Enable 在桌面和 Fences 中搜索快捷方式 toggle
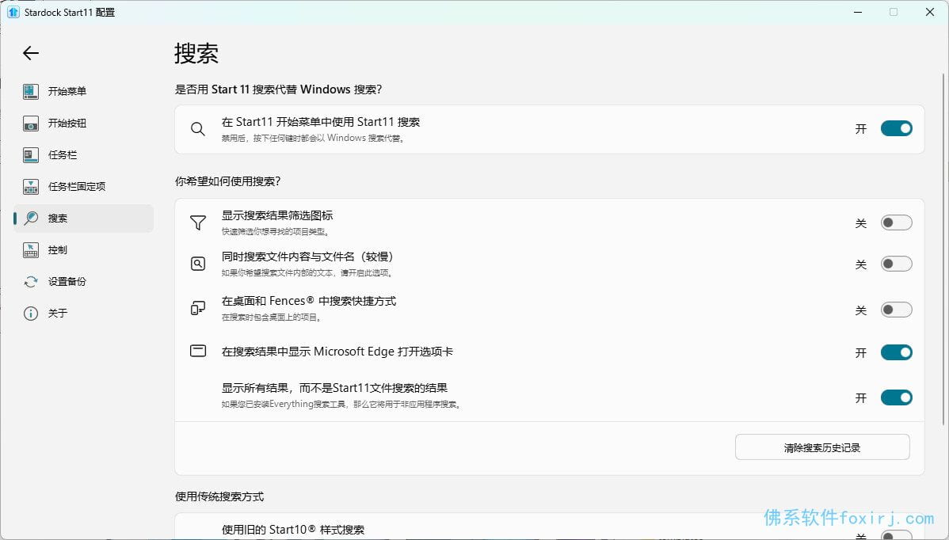The image size is (949, 540). (x=897, y=310)
